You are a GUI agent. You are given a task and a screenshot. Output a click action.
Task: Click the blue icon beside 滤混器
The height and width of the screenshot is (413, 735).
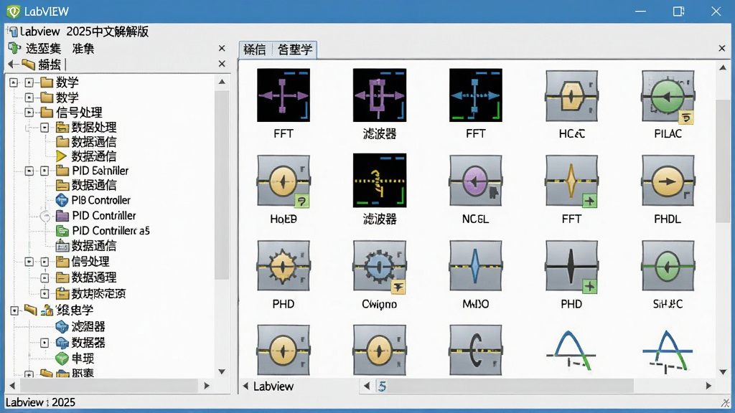click(62, 326)
